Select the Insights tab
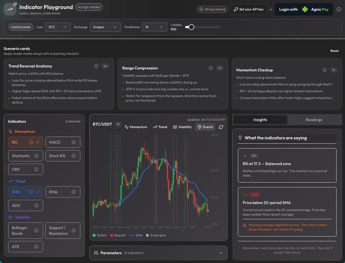Viewport: 345px width, 263px height. tap(260, 120)
